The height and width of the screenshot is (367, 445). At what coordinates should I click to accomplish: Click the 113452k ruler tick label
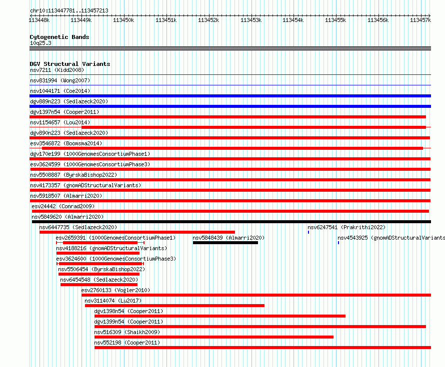[x=208, y=20]
